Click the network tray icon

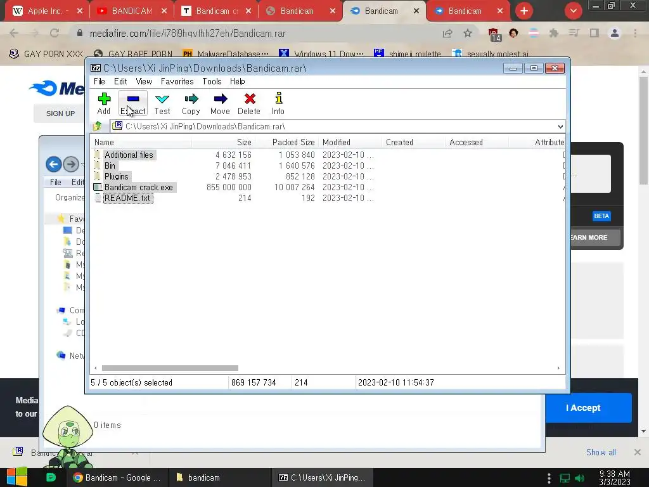coord(565,478)
